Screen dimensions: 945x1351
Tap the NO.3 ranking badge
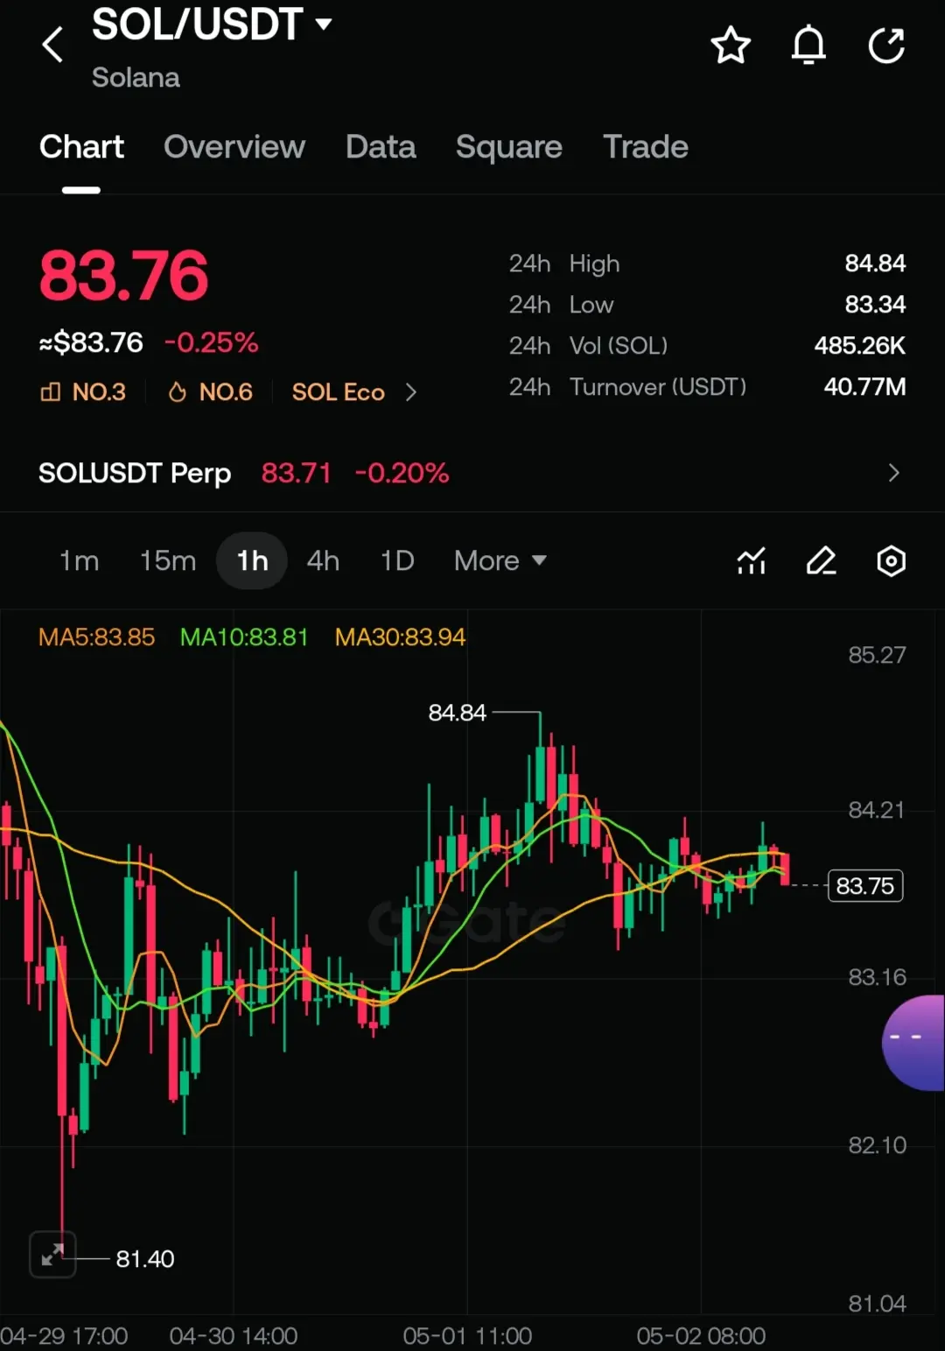83,391
